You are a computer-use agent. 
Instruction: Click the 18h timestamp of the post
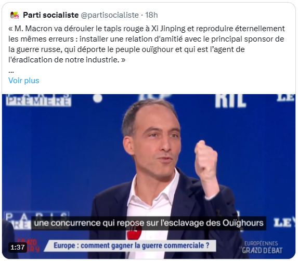(x=151, y=15)
